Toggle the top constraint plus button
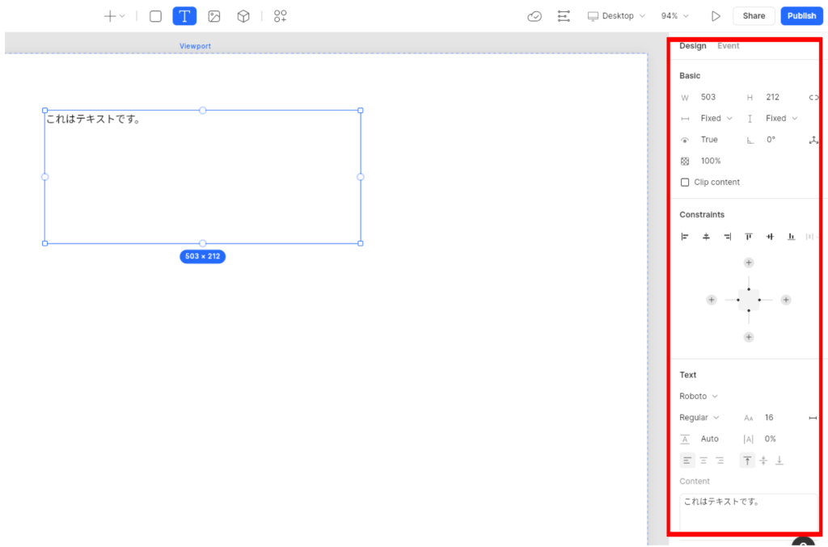This screenshot has height=547, width=828. [749, 263]
